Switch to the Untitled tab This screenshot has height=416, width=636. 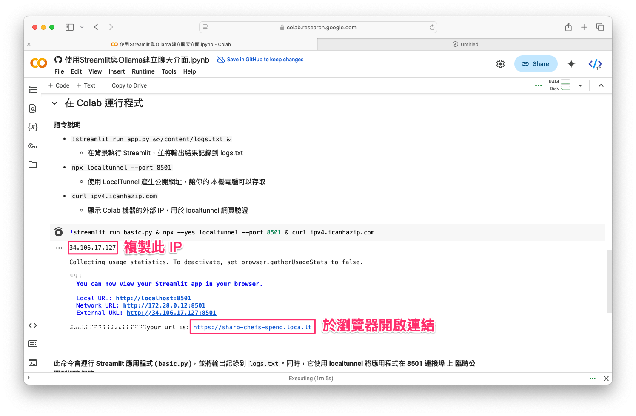(465, 44)
